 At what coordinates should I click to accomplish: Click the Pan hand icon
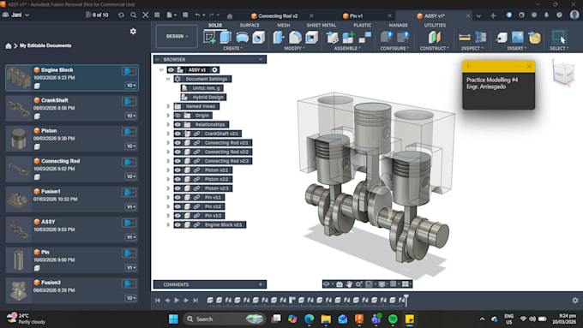coord(349,284)
